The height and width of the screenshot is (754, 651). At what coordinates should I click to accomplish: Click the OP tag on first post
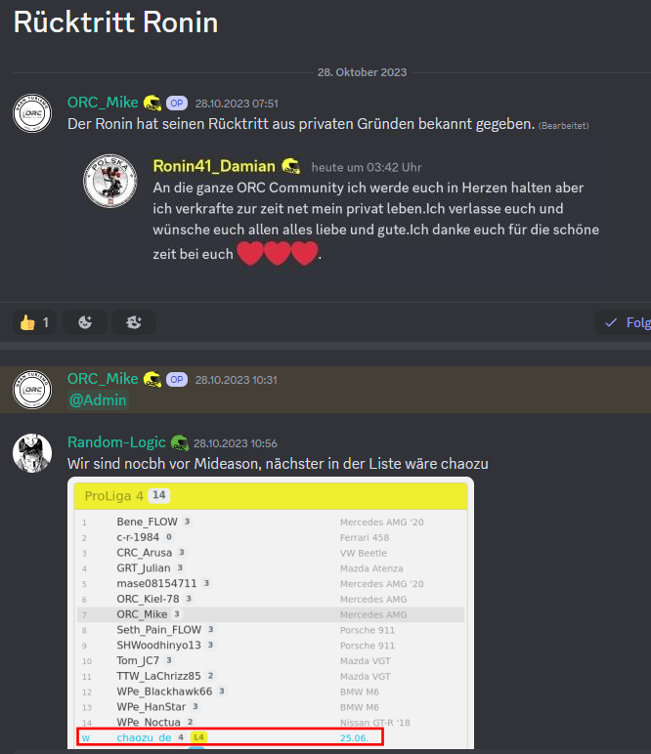pyautogui.click(x=177, y=103)
